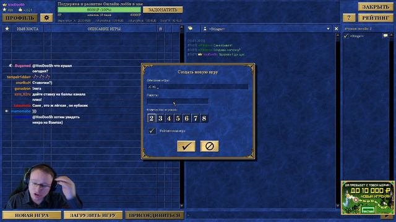Screen dimensions: 396x222
Task: Click the Bugamed username in the stream chat overlay
Action: click(x=23, y=66)
